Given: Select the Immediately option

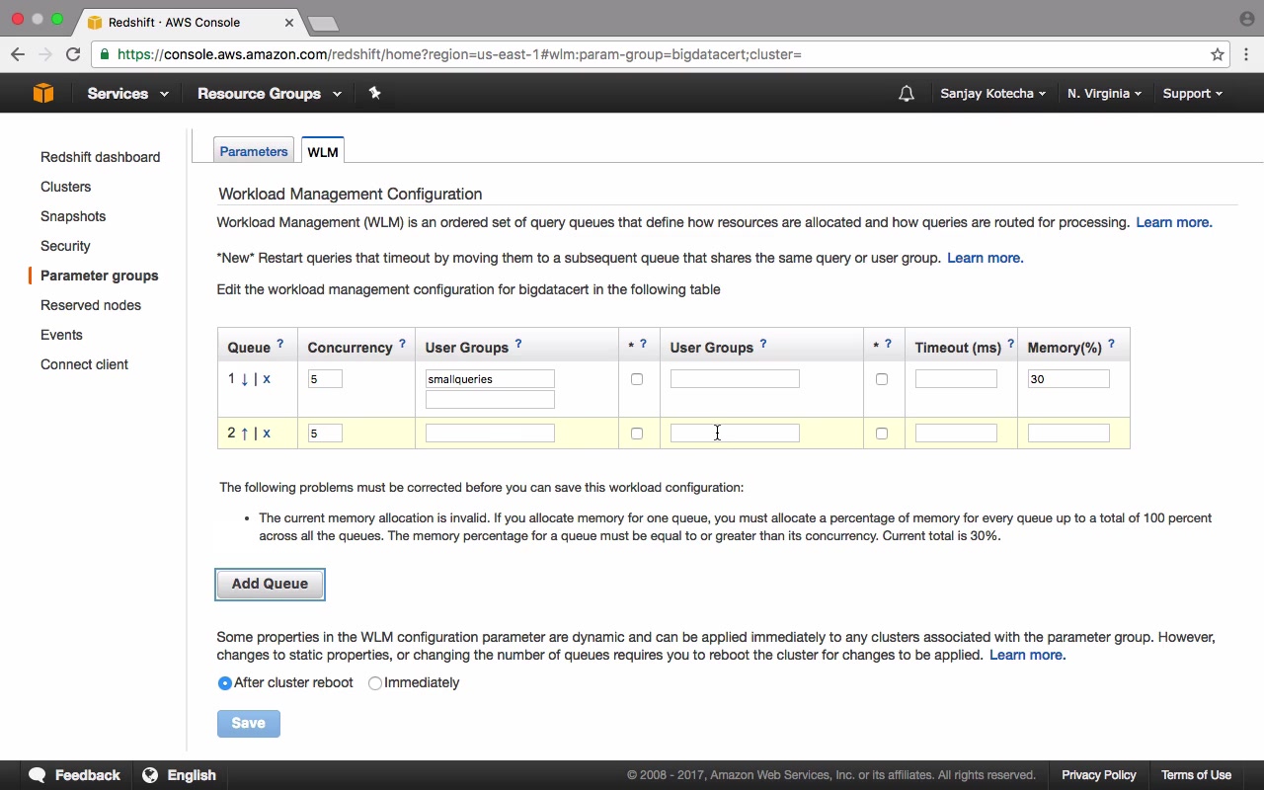Looking at the screenshot, I should [375, 683].
